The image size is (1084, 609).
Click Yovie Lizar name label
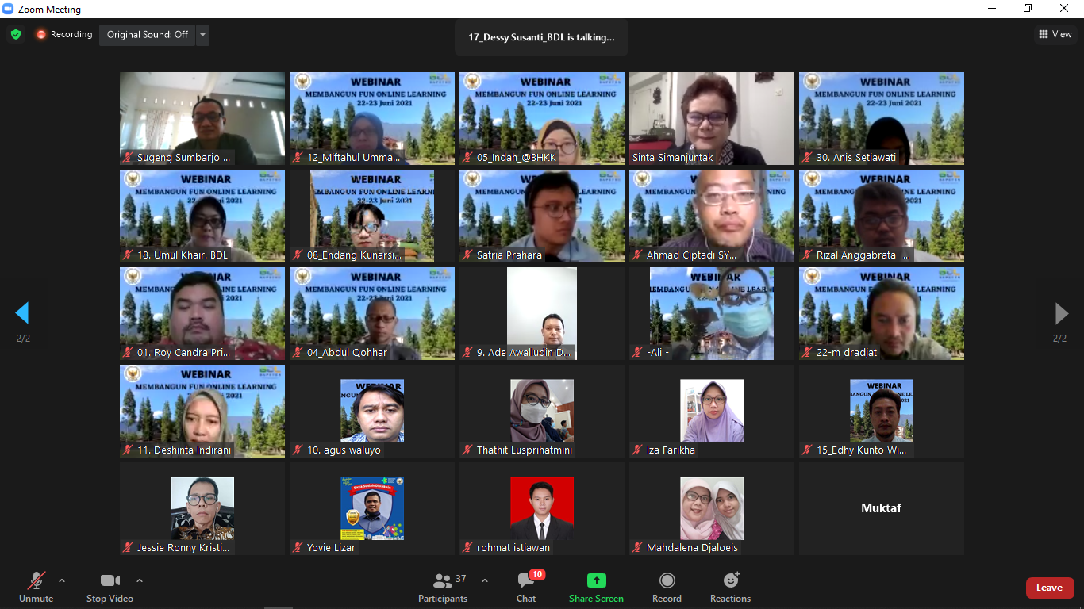click(x=331, y=548)
